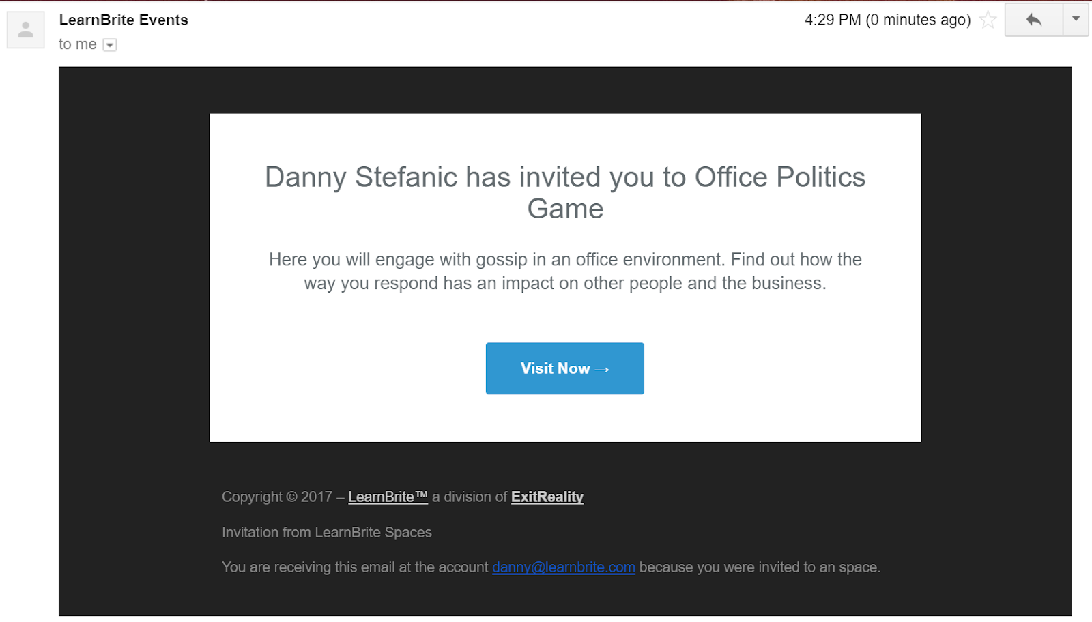Click the office gossip description paragraph
The height and width of the screenshot is (622, 1092).
click(565, 271)
